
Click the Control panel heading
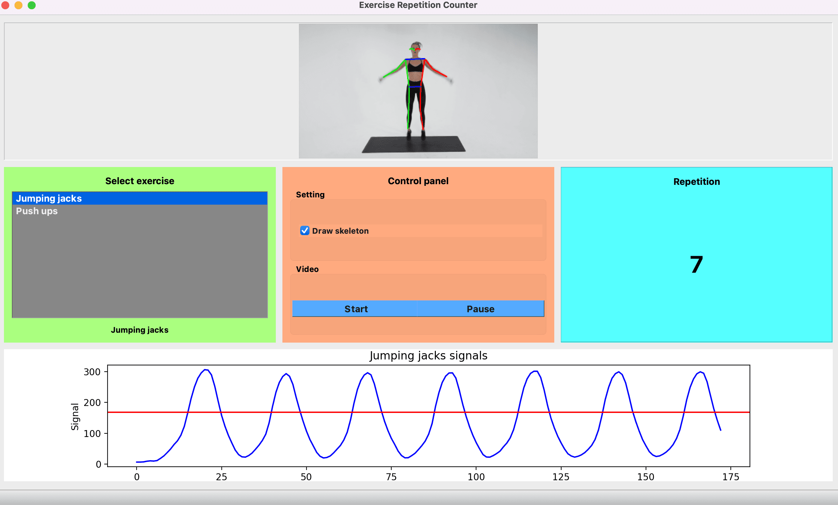[418, 181]
